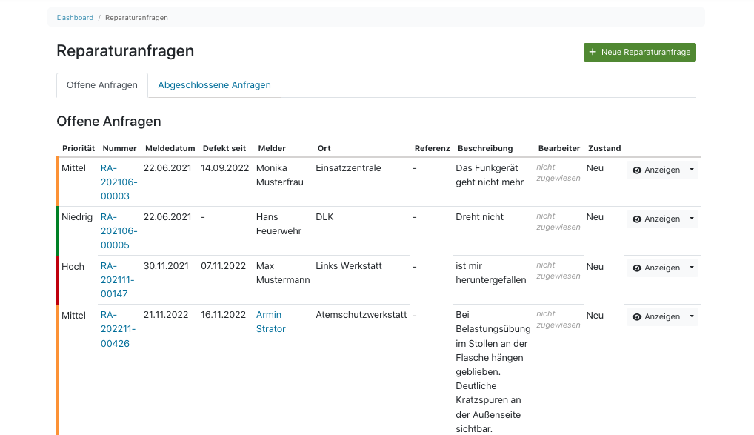Go to Dashboard via breadcrumb
Image resolution: width=754 pixels, height=435 pixels.
pos(75,17)
